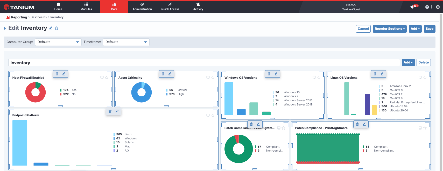Star the Endpoint Platform panel
Screen dimensions: 443x171
click(x=213, y=115)
